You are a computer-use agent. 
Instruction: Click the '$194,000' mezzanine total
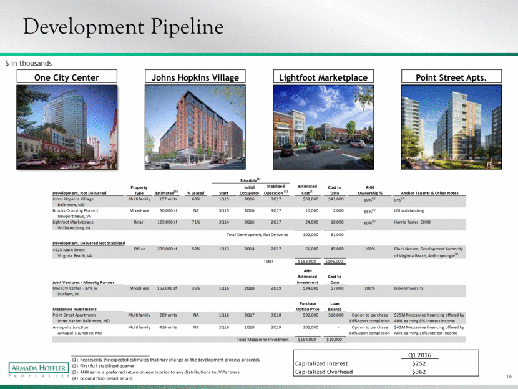pos(307,340)
